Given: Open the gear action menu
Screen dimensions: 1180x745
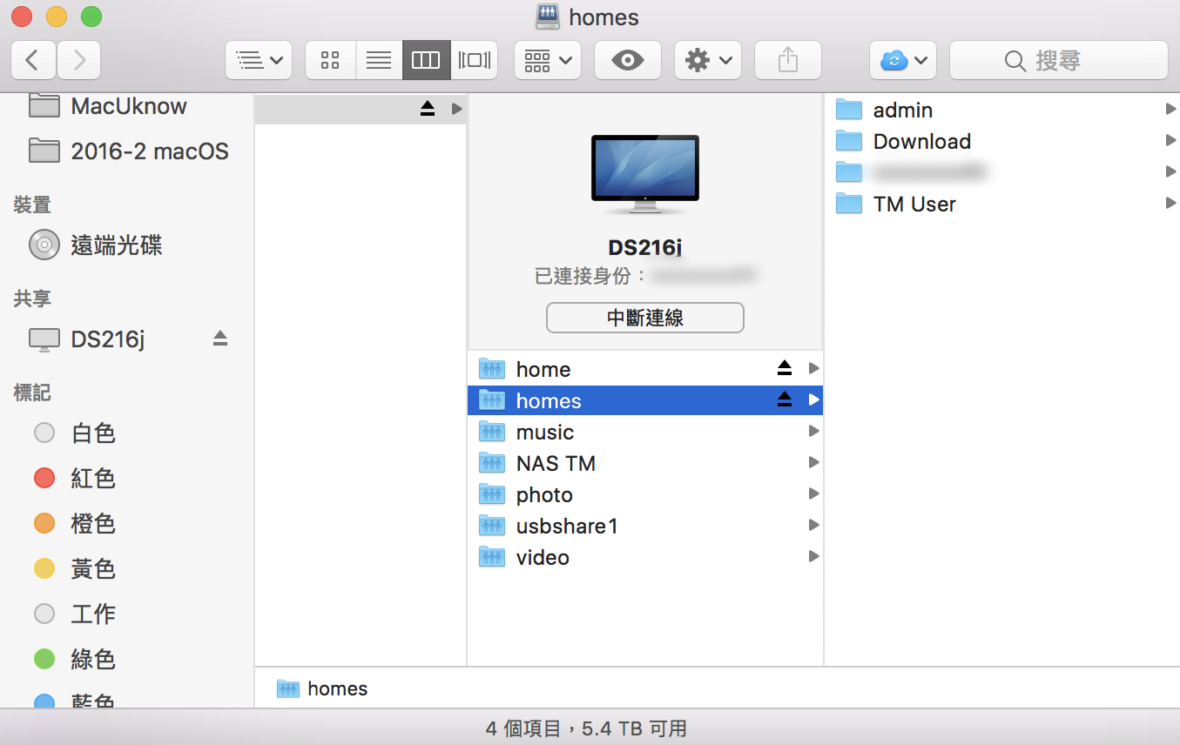Looking at the screenshot, I should point(707,60).
